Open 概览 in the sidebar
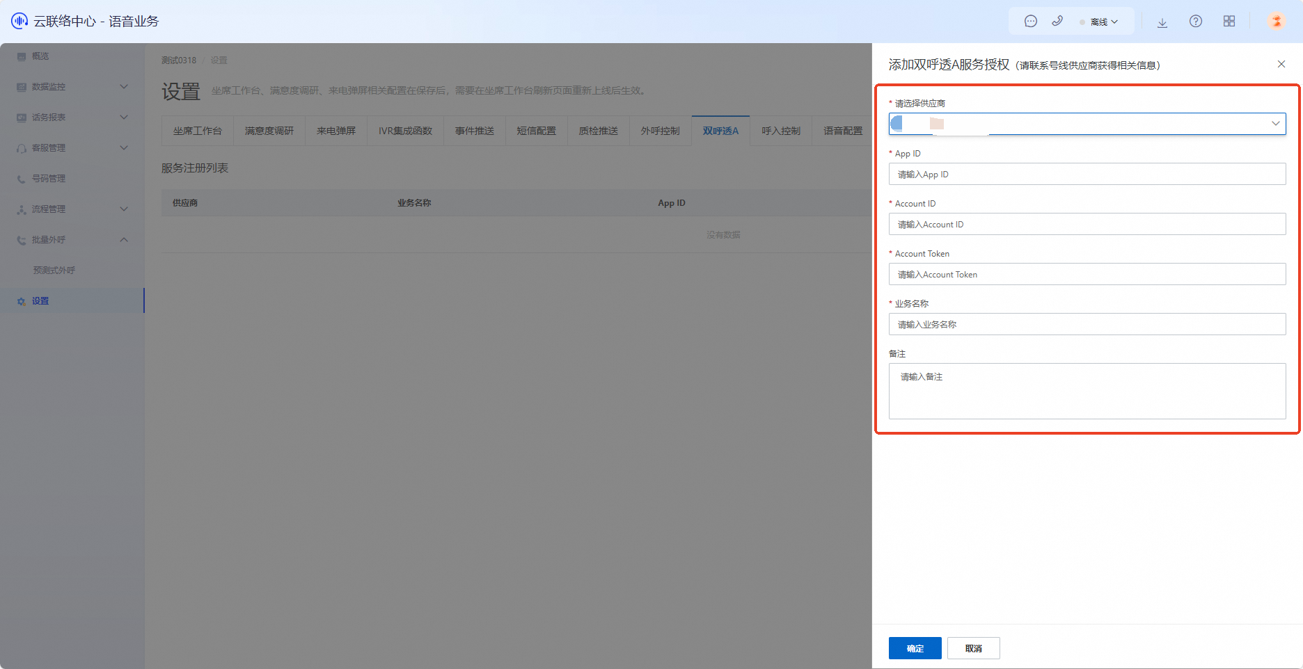Screen dimensions: 1303x669 point(72,56)
